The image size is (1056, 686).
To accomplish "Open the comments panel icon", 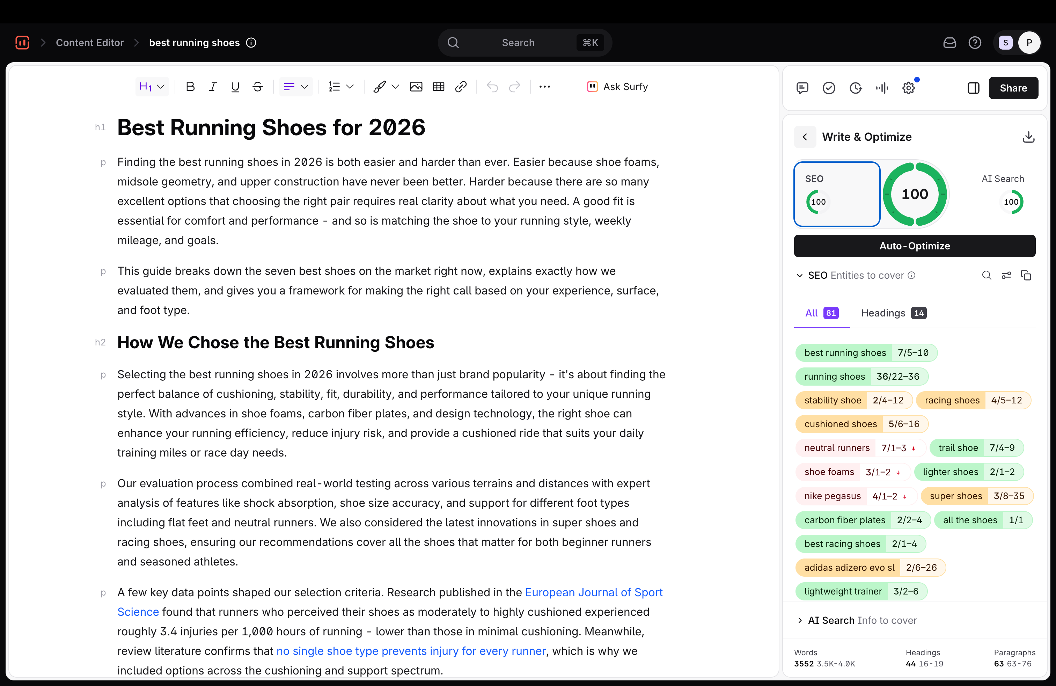I will point(802,88).
